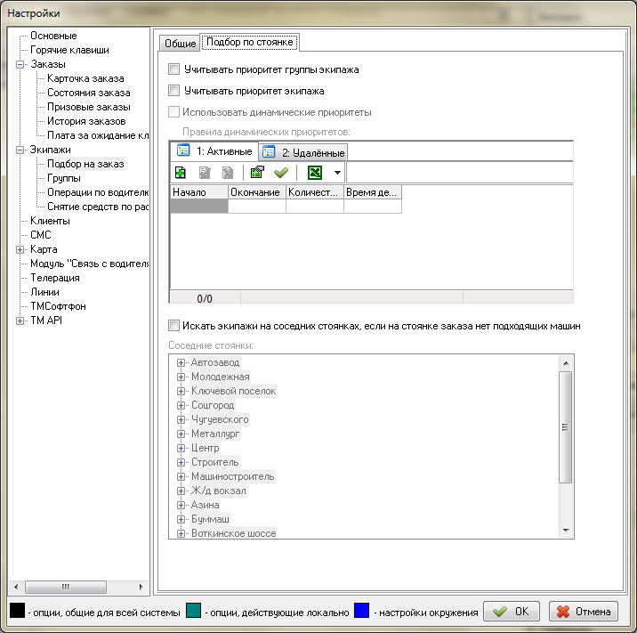Screen dimensions: 637x633
Task: Open dropdown arrow next to Excel export
Action: pyautogui.click(x=336, y=173)
